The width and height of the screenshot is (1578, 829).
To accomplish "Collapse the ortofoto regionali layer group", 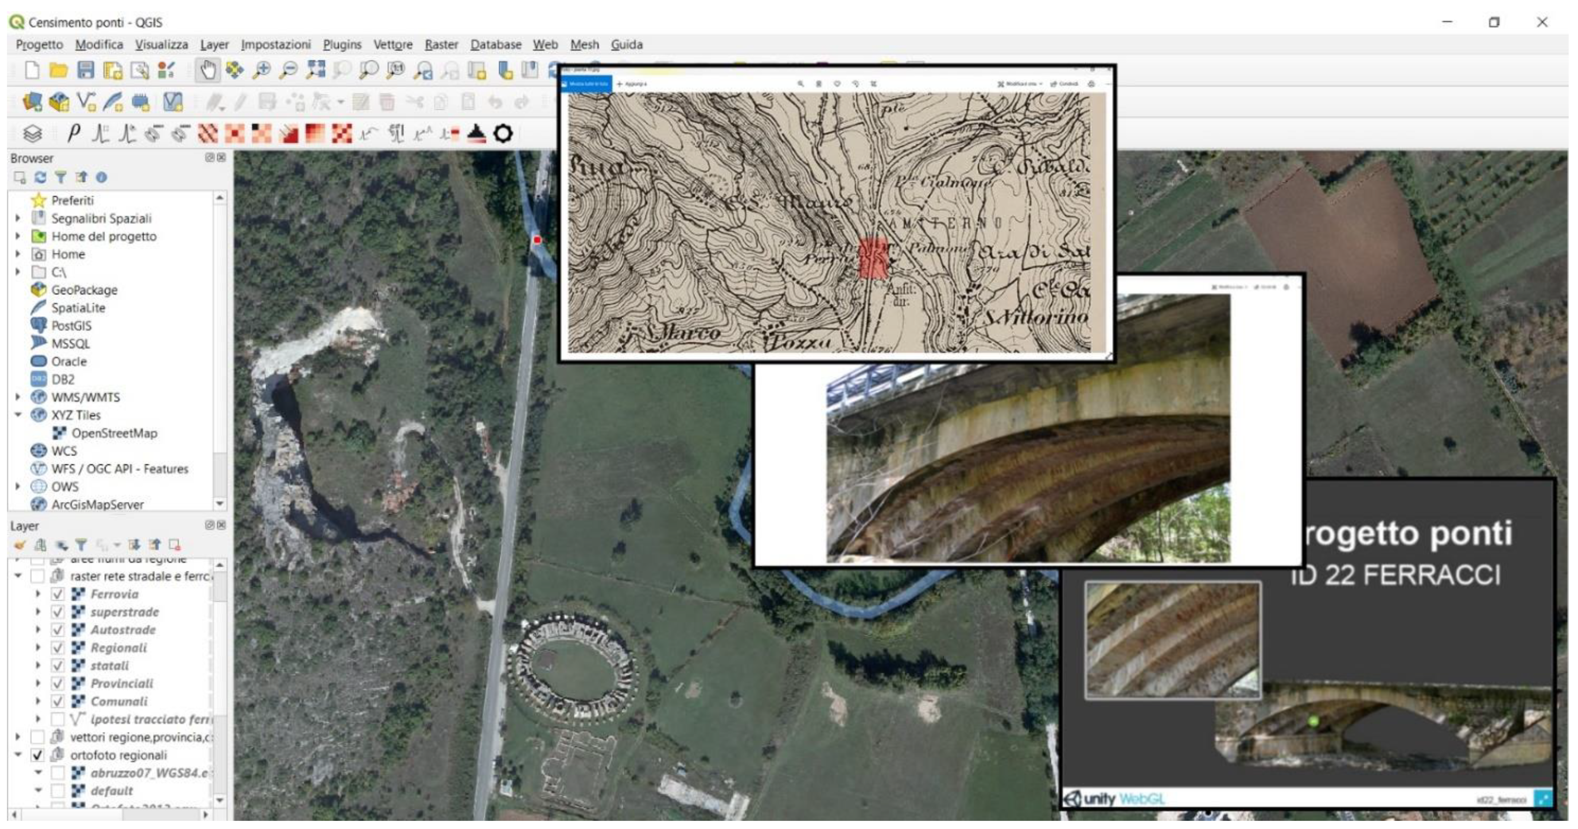I will [x=18, y=755].
